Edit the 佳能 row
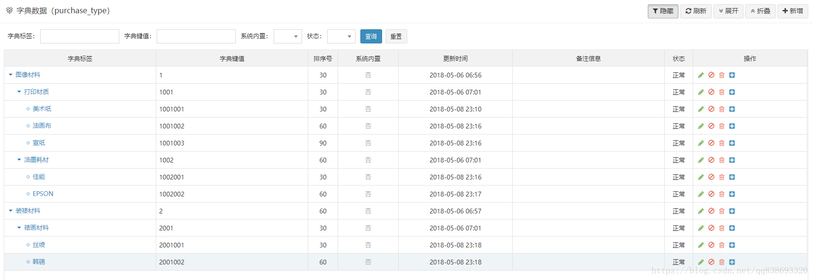 701,177
